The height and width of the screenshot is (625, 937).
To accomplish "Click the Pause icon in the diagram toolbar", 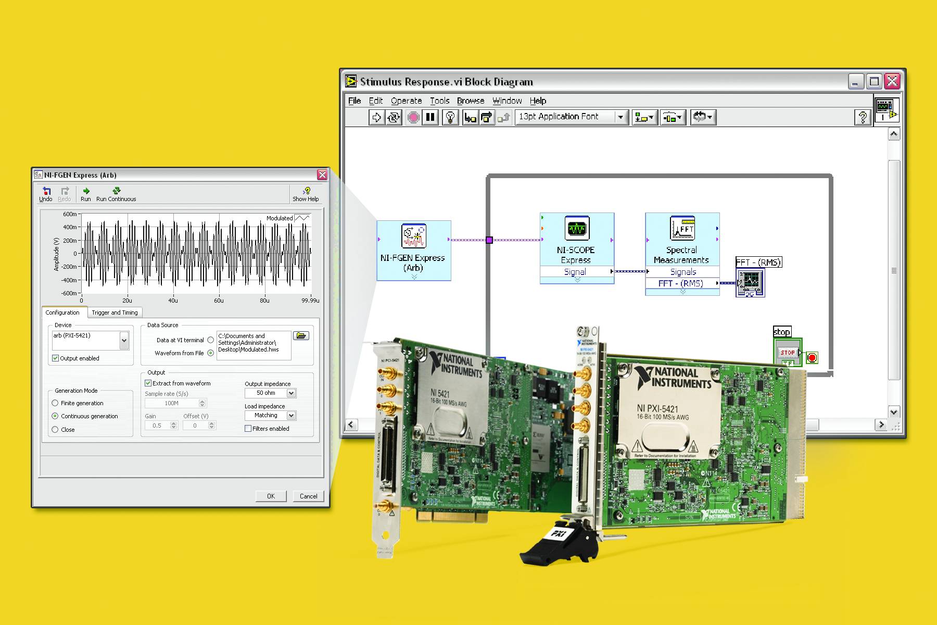I will [x=429, y=117].
